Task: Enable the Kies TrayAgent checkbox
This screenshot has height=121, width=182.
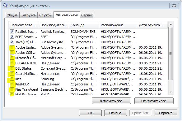Action: pos(12,89)
